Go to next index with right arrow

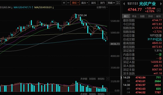(x=161, y=4)
